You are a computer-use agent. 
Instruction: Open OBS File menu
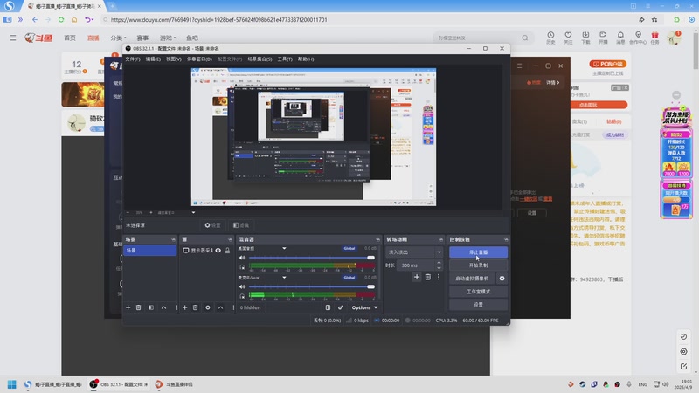[133, 59]
